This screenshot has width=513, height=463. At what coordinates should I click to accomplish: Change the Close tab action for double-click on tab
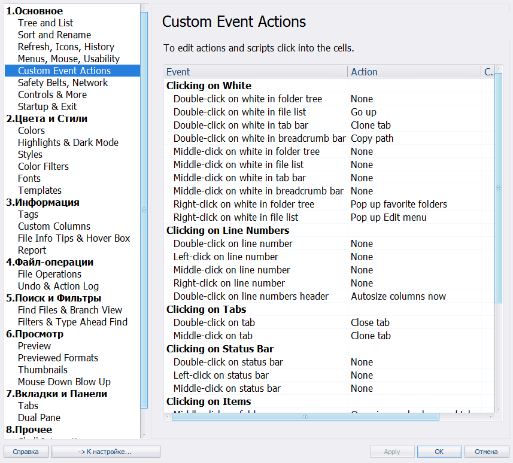370,322
